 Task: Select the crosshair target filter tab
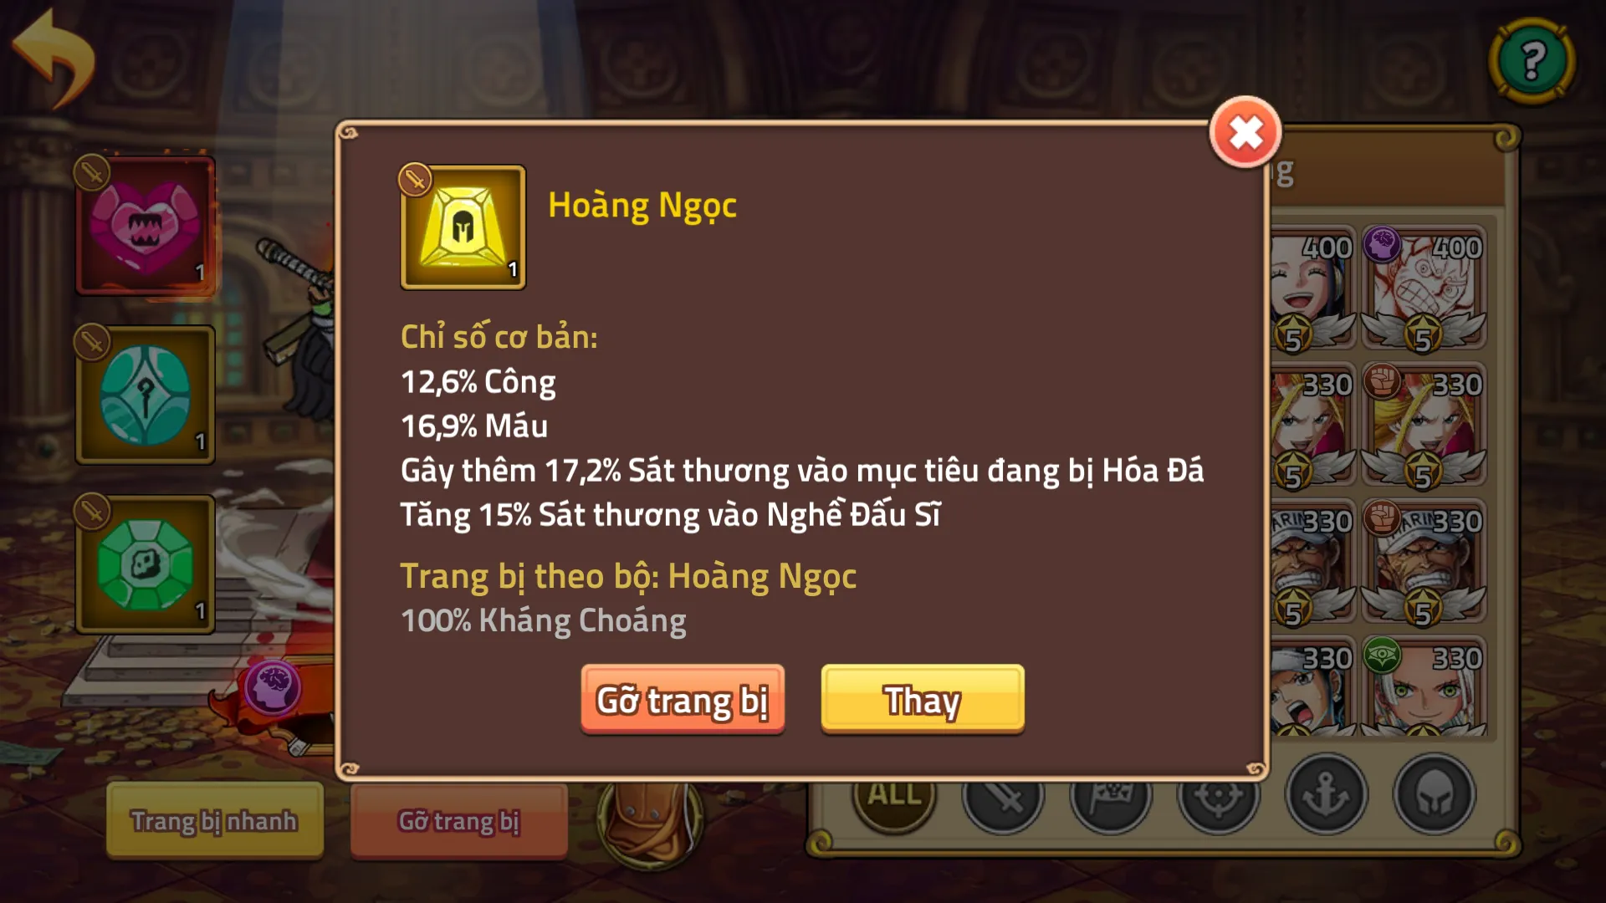pyautogui.click(x=1219, y=796)
